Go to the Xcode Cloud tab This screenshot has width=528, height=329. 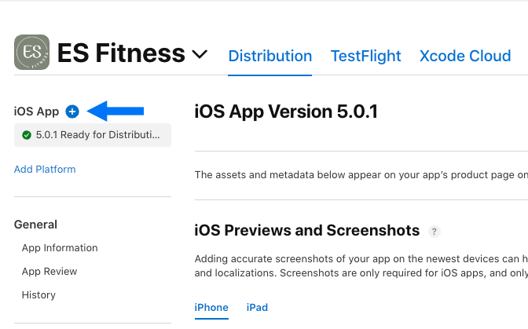465,56
